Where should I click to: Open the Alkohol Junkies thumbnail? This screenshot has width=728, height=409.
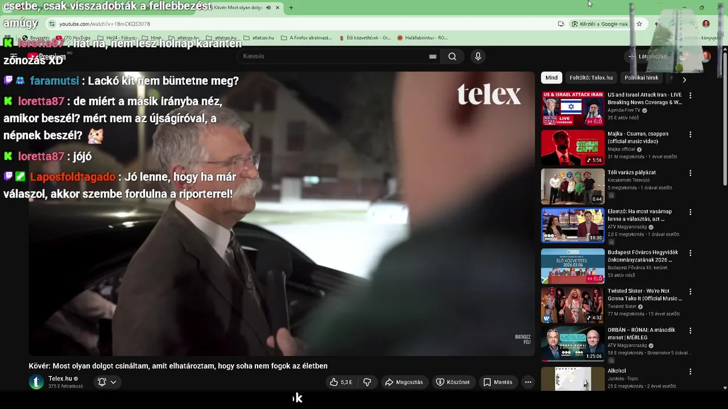(573, 378)
